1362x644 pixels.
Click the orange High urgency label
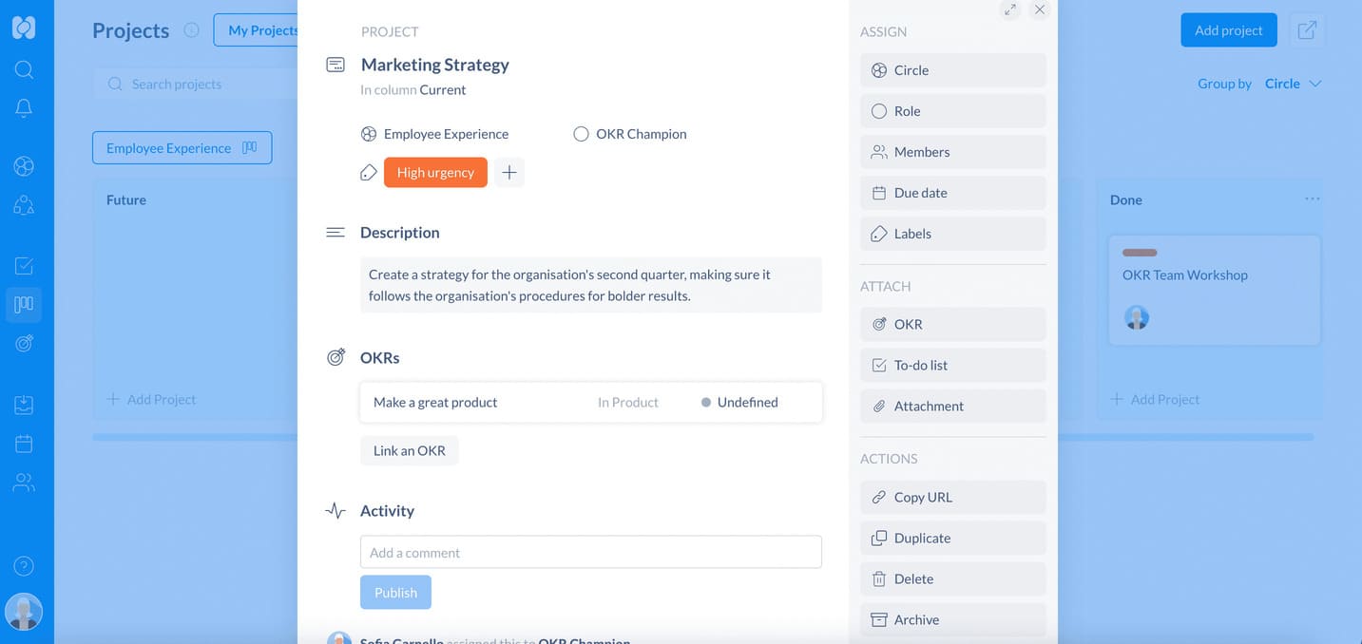pyautogui.click(x=435, y=173)
